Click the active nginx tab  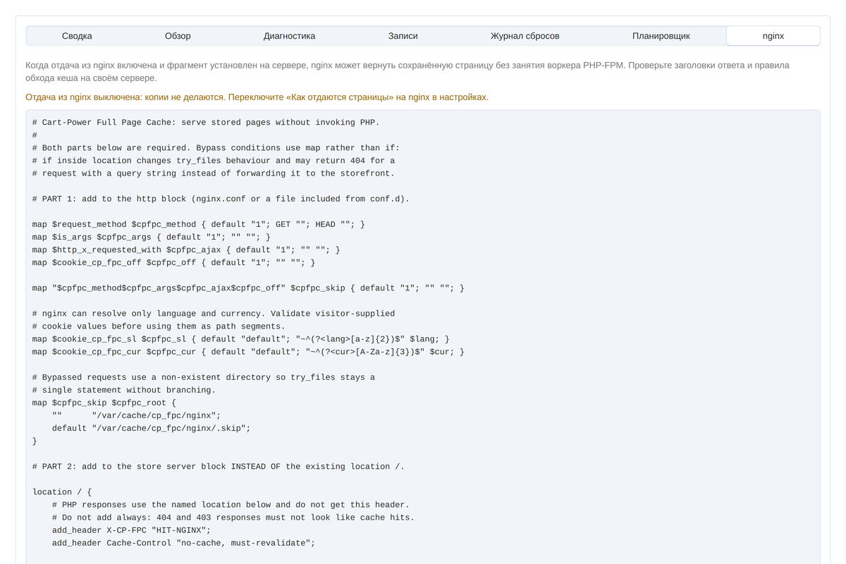773,36
